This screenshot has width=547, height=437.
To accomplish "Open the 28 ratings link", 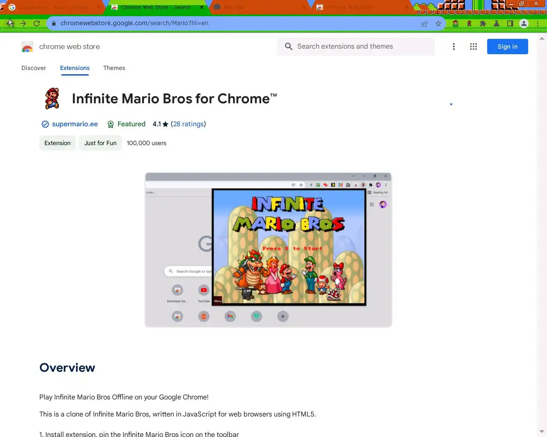I will click(188, 124).
